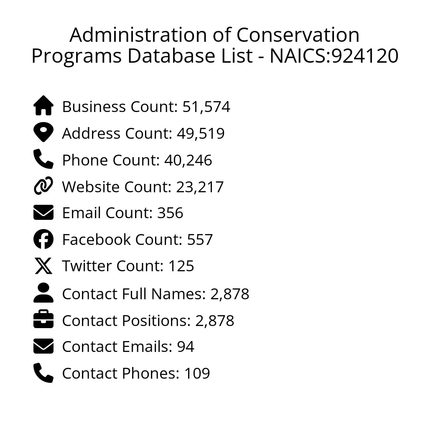Screen dimensions: 428x428
Task: Click the Address Count: 49,519 text
Action: [143, 134]
